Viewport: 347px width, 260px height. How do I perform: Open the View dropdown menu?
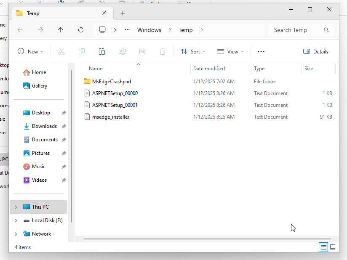(x=230, y=51)
